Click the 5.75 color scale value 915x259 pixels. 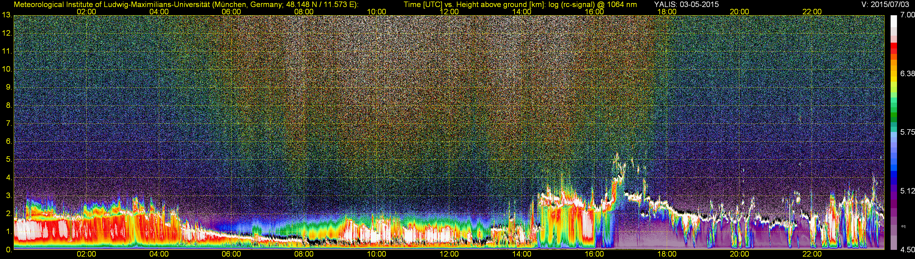(908, 132)
